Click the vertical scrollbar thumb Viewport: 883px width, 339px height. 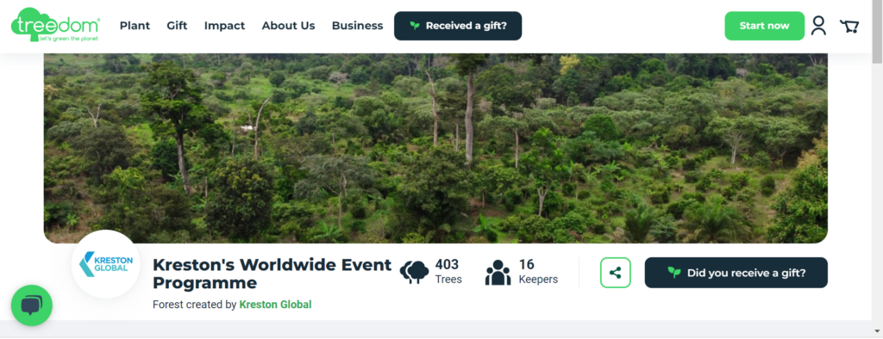(x=877, y=32)
